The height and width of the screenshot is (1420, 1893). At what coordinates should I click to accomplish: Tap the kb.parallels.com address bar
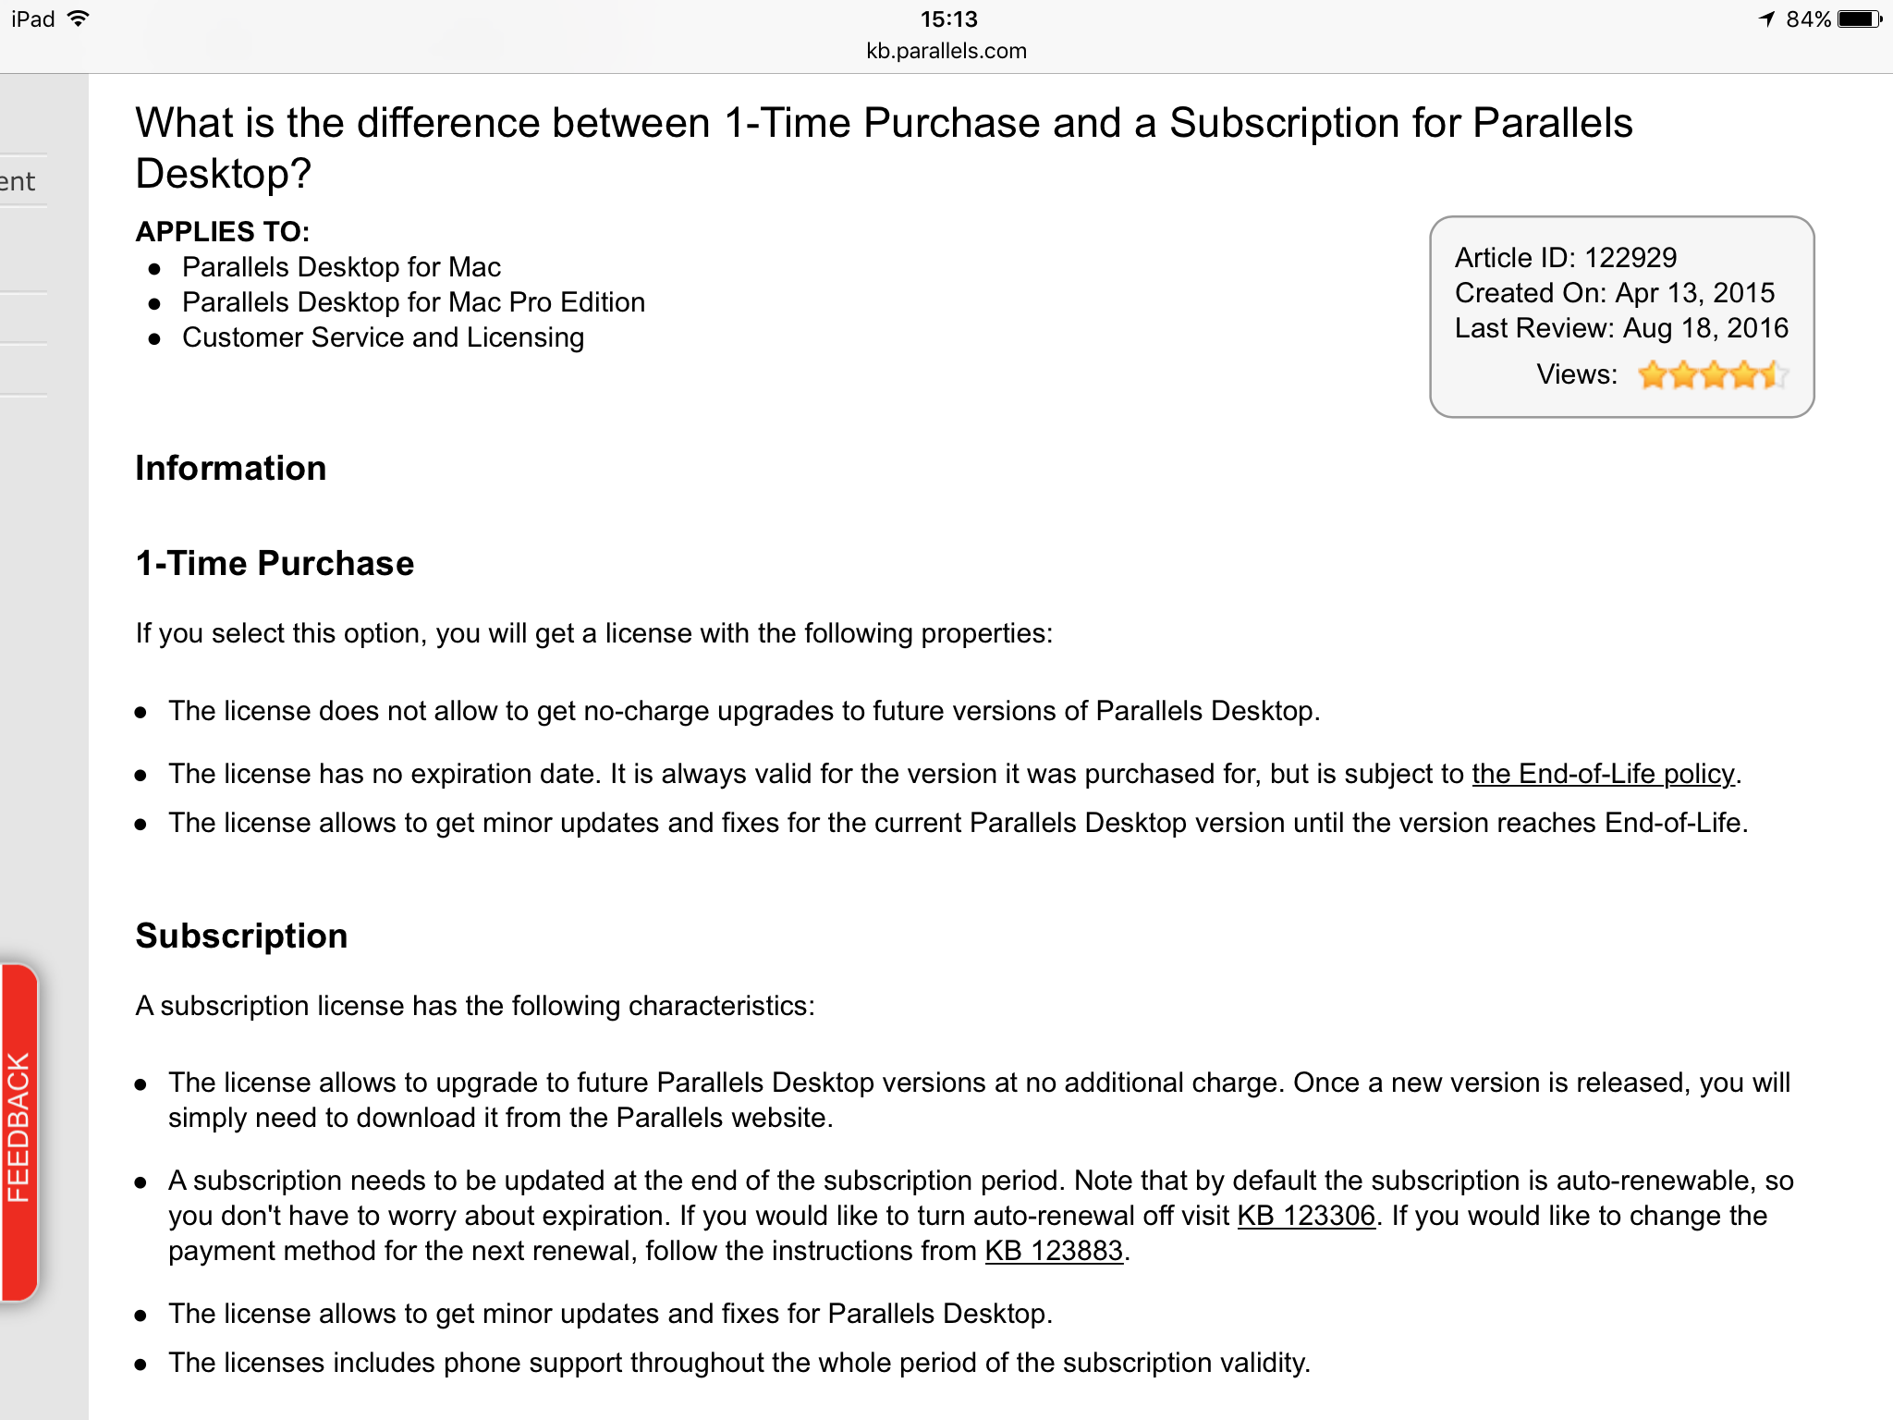tap(946, 51)
